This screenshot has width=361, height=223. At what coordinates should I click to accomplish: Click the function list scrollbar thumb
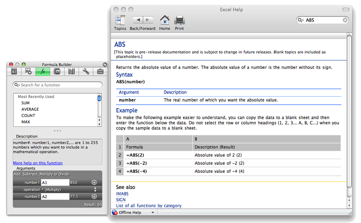click(99, 98)
